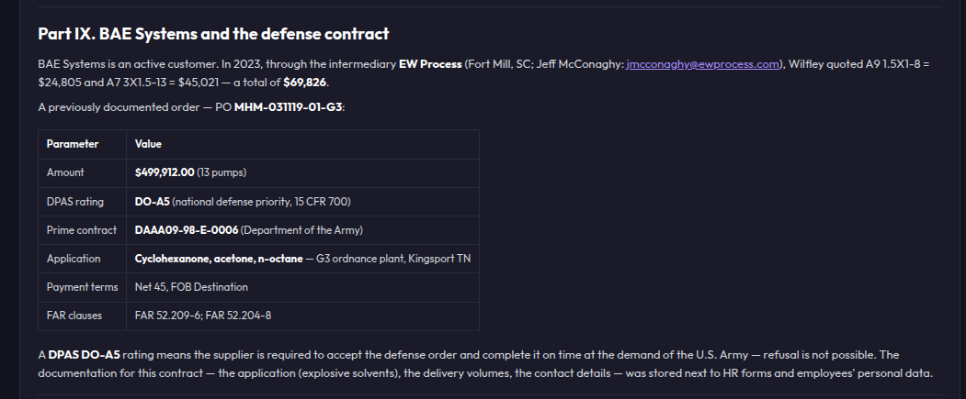Open the jmcconaghy@ewprocess.com email link
Image resolution: width=966 pixels, height=399 pixels.
pos(703,64)
